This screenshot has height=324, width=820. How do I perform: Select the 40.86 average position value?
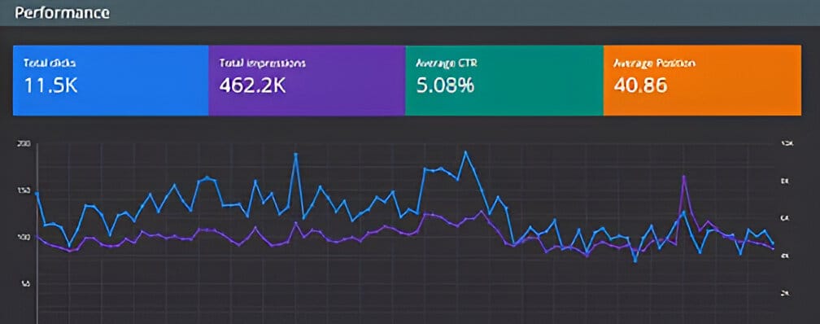click(641, 85)
